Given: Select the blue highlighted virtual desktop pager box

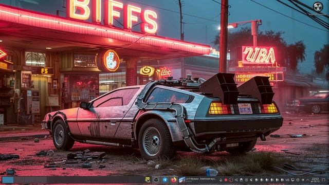Looking at the screenshot, I should [x=8, y=180].
